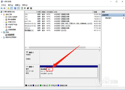
Task: Click 更多操作 in actions pane
Action: pos(108,18)
